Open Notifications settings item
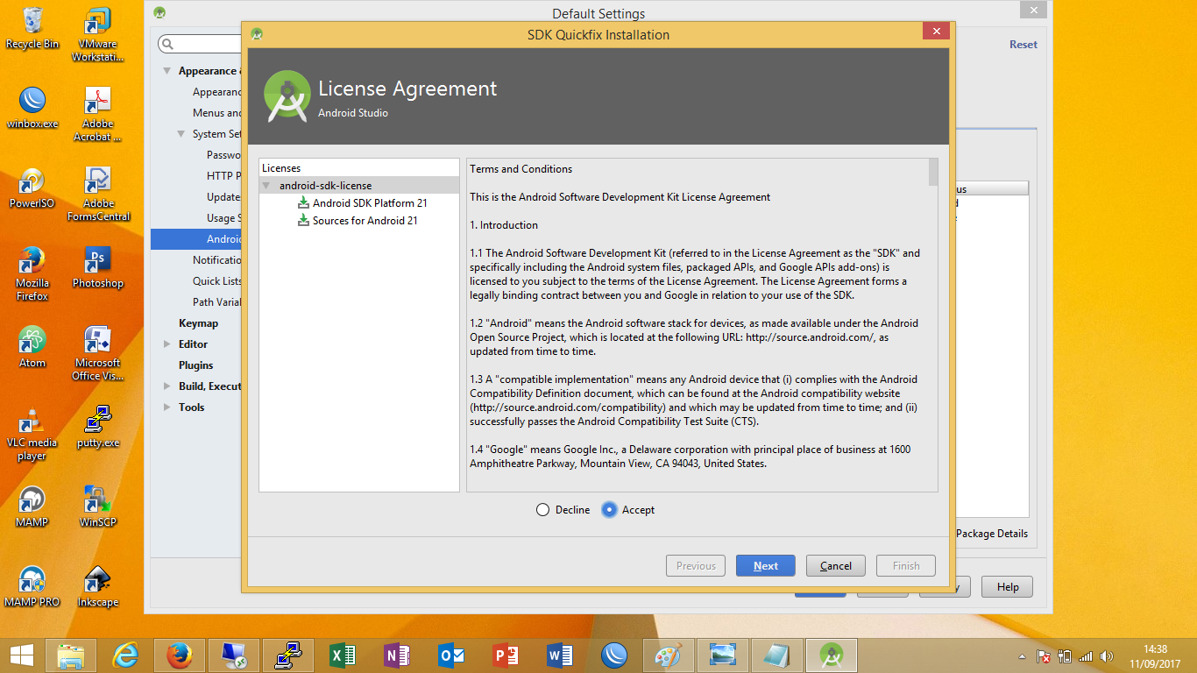 [x=216, y=260]
